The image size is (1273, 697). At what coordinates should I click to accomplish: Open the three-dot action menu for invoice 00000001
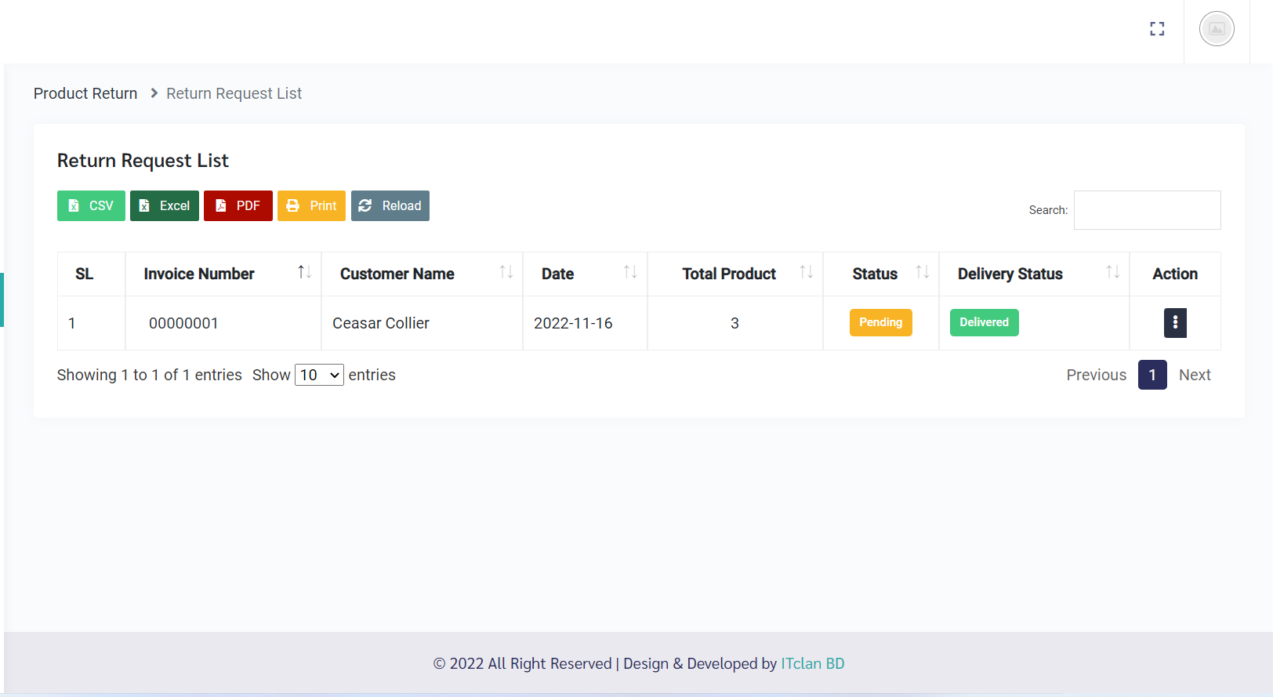(x=1174, y=323)
